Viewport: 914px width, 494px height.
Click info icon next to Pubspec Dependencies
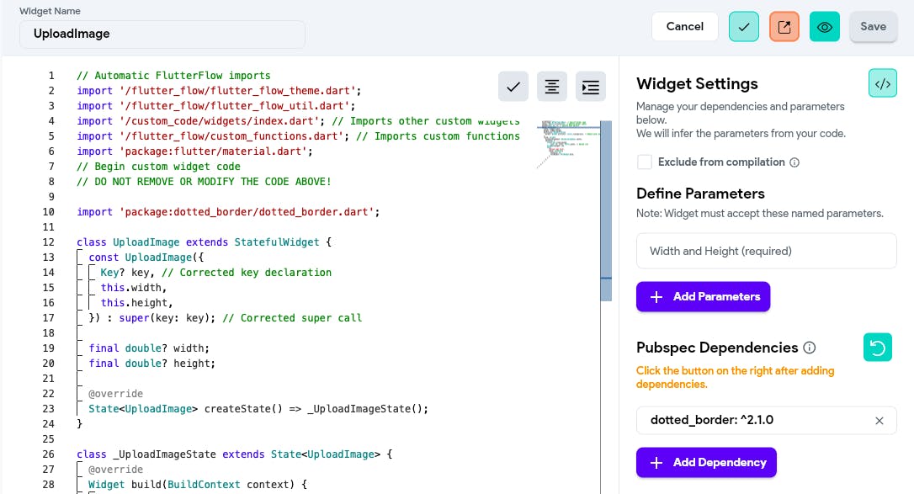point(810,348)
